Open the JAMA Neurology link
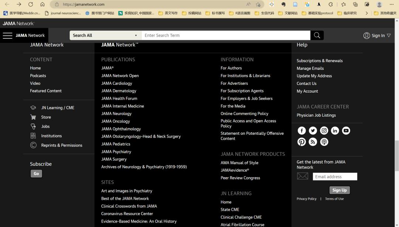399x227 pixels. point(116,114)
